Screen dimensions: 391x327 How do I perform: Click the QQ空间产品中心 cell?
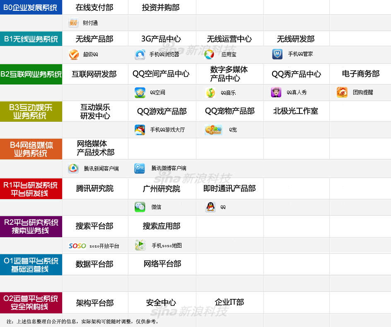click(x=162, y=74)
